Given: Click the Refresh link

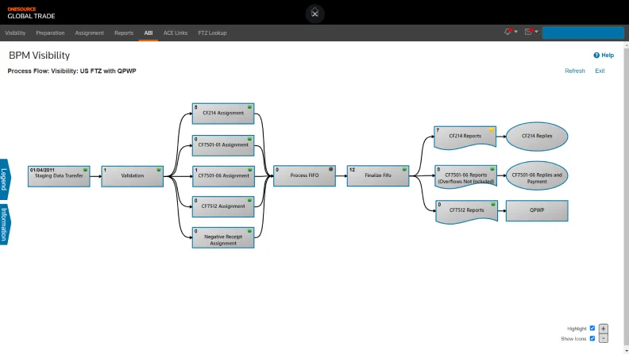Looking at the screenshot, I should click(x=574, y=71).
